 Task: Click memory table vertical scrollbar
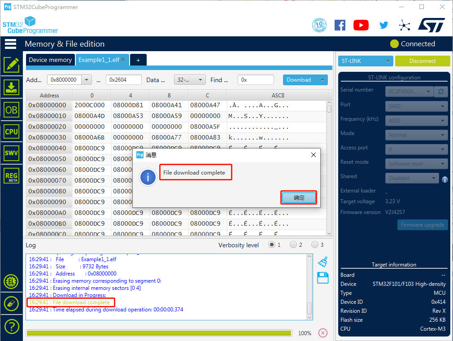[x=329, y=167]
